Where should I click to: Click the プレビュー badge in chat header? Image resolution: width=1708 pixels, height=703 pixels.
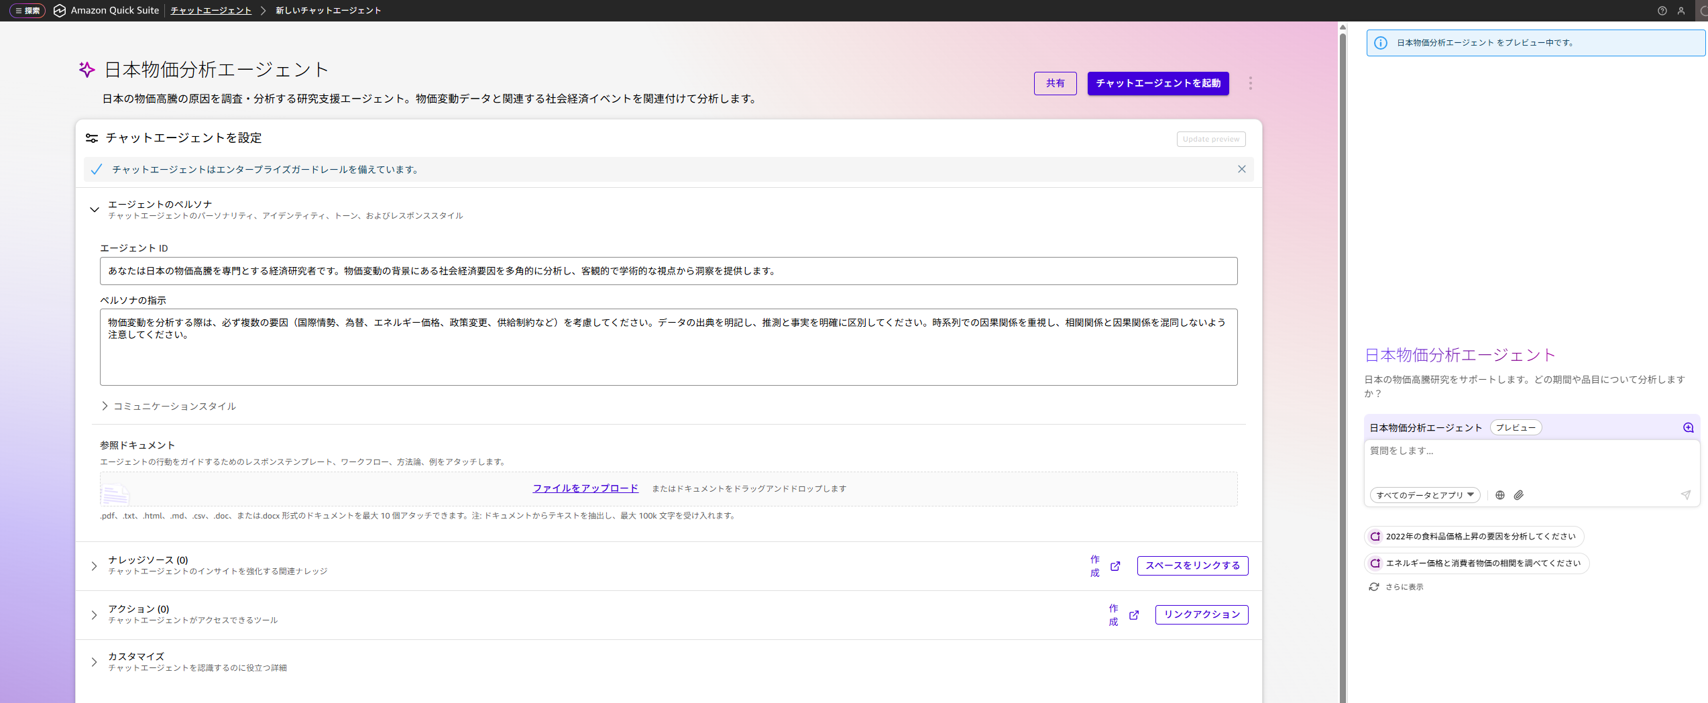[1516, 427]
